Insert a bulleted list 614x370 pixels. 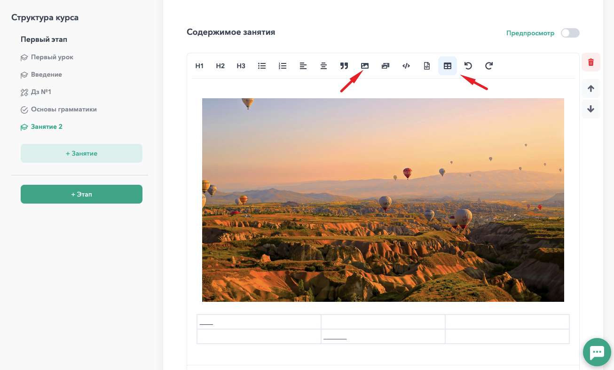pyautogui.click(x=262, y=66)
